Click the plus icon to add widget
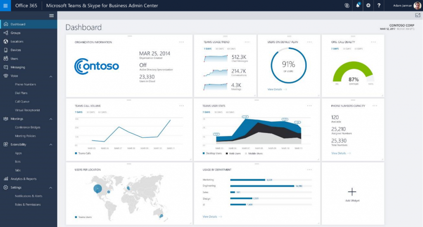Image resolution: width=423 pixels, height=227 pixels. pyautogui.click(x=352, y=192)
